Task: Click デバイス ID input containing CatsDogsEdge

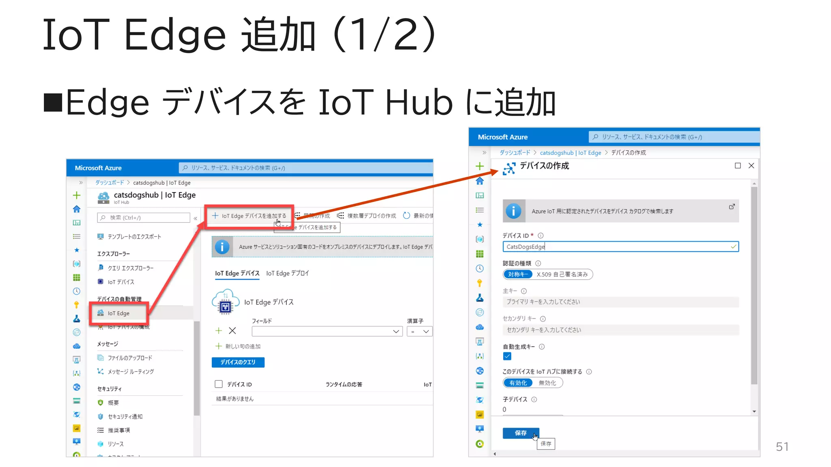Action: coord(620,246)
